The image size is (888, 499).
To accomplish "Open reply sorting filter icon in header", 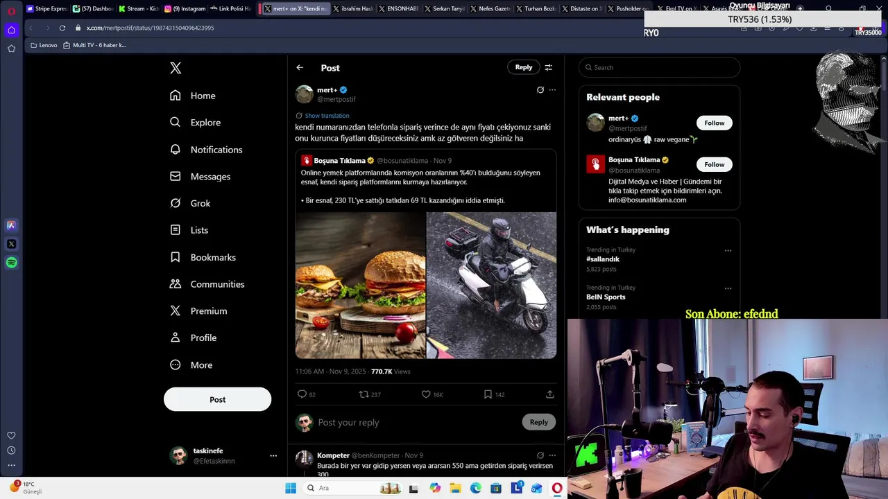I will coord(548,67).
